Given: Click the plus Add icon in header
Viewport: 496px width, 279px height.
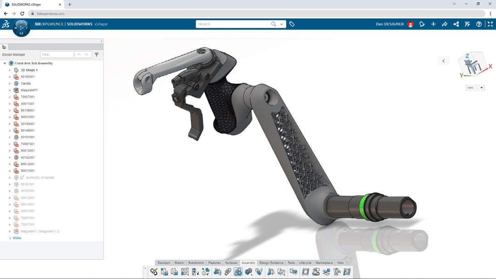Looking at the screenshot, I should 433,24.
